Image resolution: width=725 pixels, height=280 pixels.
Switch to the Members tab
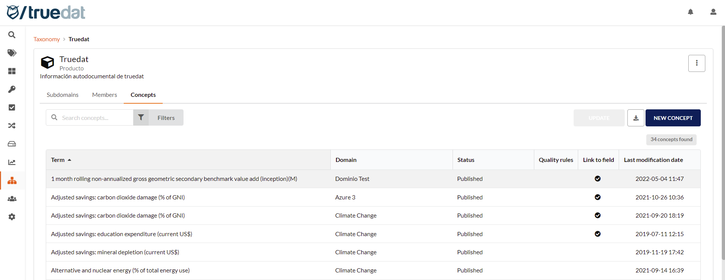pyautogui.click(x=104, y=95)
